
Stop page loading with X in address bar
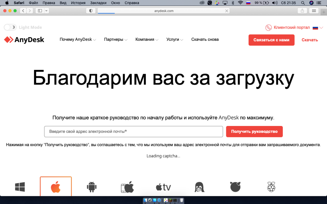click(x=227, y=11)
